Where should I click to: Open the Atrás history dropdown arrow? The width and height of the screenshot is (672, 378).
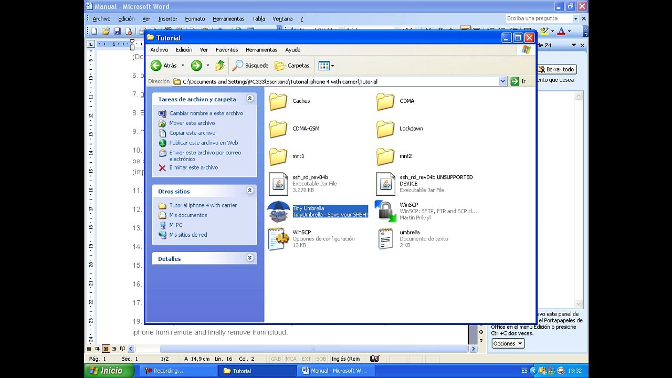tap(183, 66)
